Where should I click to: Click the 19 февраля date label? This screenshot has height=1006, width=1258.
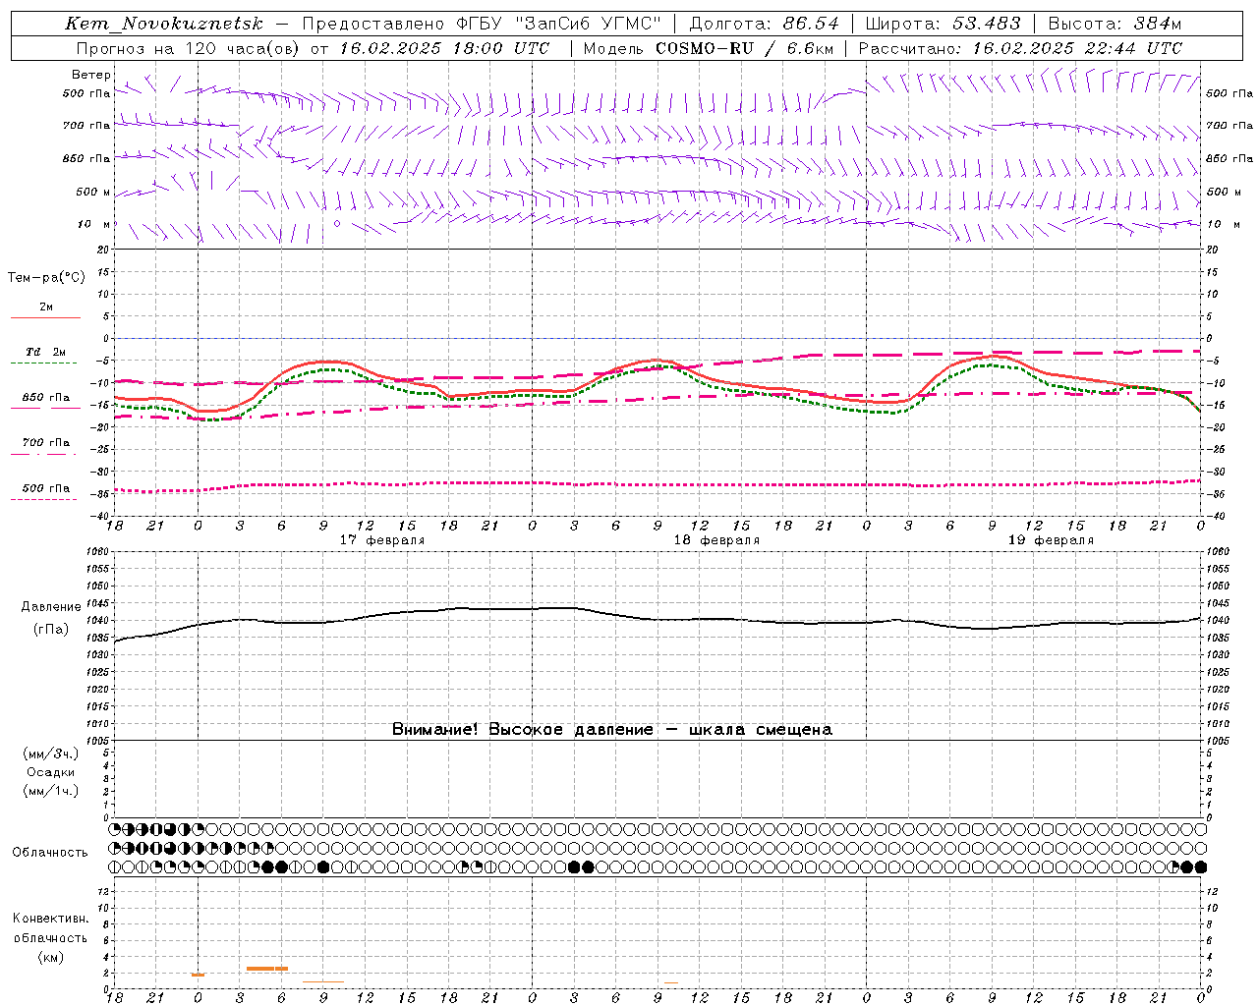point(1051,540)
